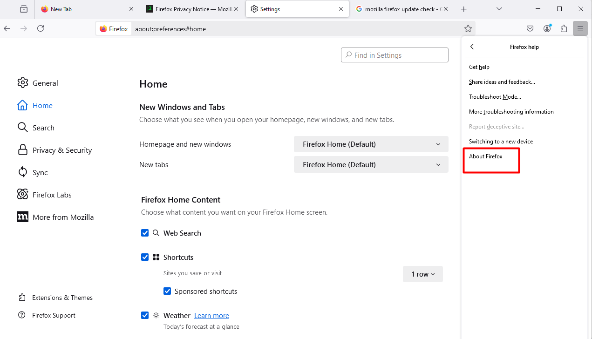Viewport: 592px width, 339px height.
Task: Open Privacy & Security settings
Action: (54, 150)
